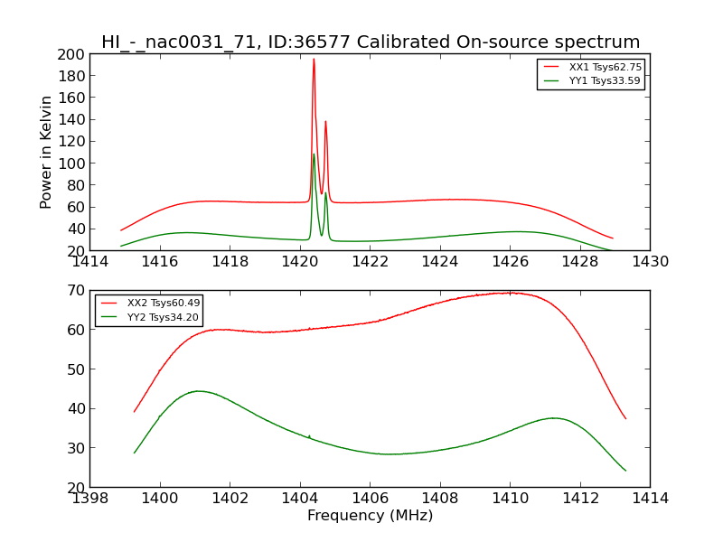Click the '1402' x-axis tick label

230,499
